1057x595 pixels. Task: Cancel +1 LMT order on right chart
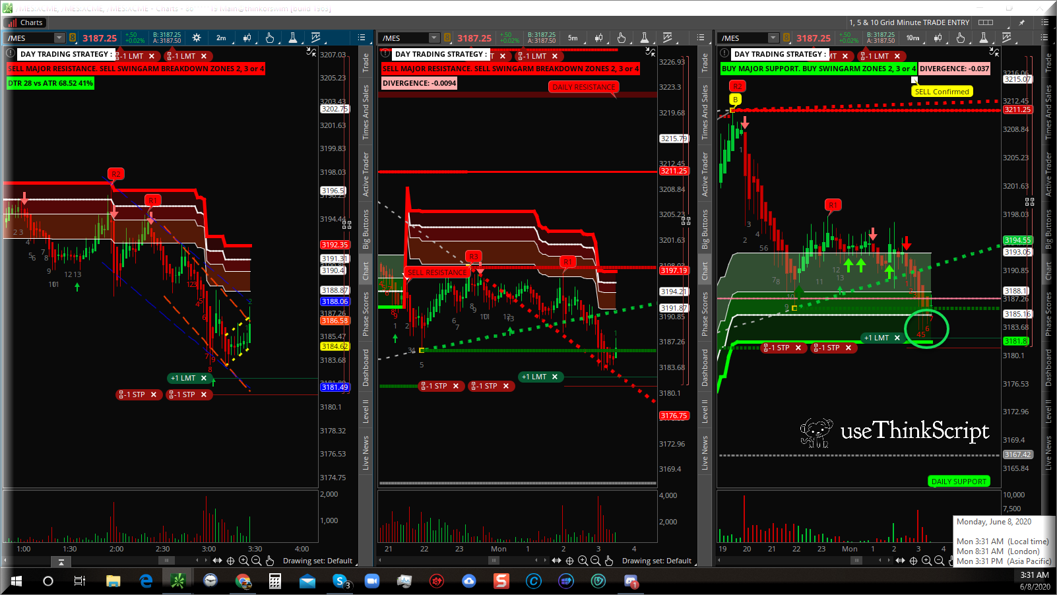click(x=897, y=338)
